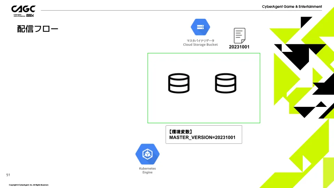Select the 配信フロー slide title
Image resolution: width=334 pixels, height=188 pixels.
38,29
